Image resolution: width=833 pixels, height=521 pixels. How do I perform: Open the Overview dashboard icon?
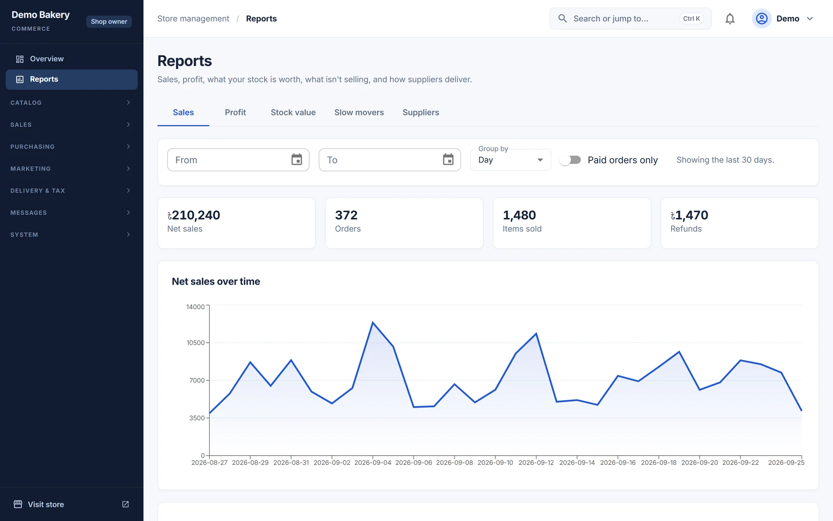pos(19,59)
